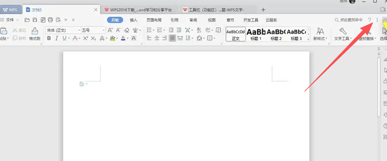Apply the 标题 3 style

[296, 34]
